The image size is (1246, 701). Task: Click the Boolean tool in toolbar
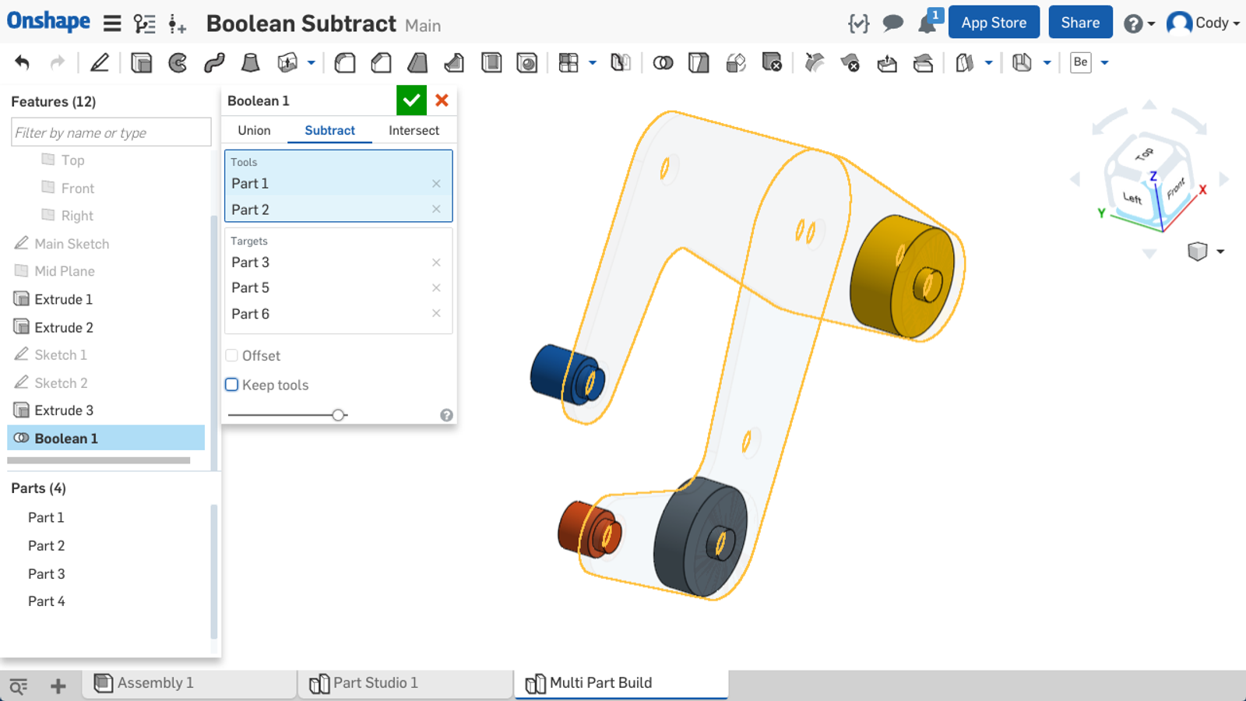[663, 62]
